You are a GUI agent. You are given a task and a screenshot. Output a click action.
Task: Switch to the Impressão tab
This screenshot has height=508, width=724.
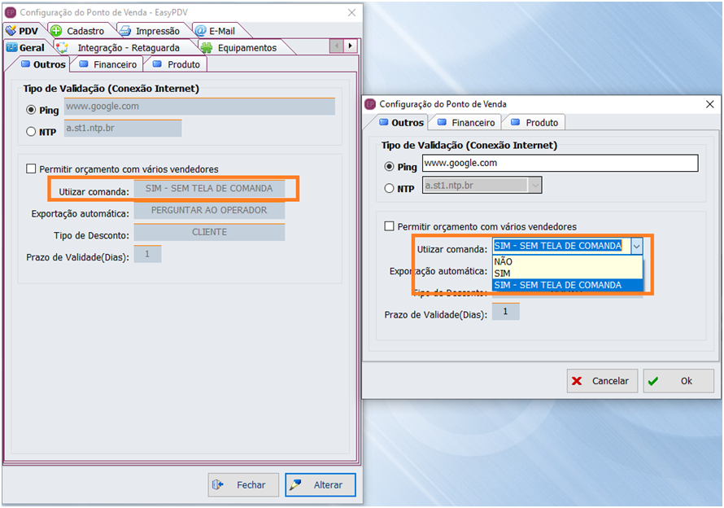pyautogui.click(x=150, y=31)
